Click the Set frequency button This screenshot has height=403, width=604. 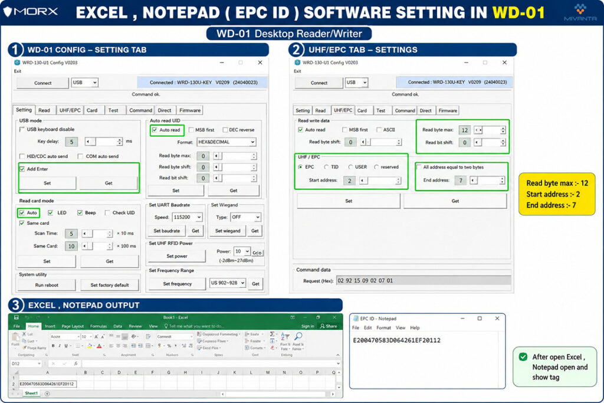click(177, 284)
